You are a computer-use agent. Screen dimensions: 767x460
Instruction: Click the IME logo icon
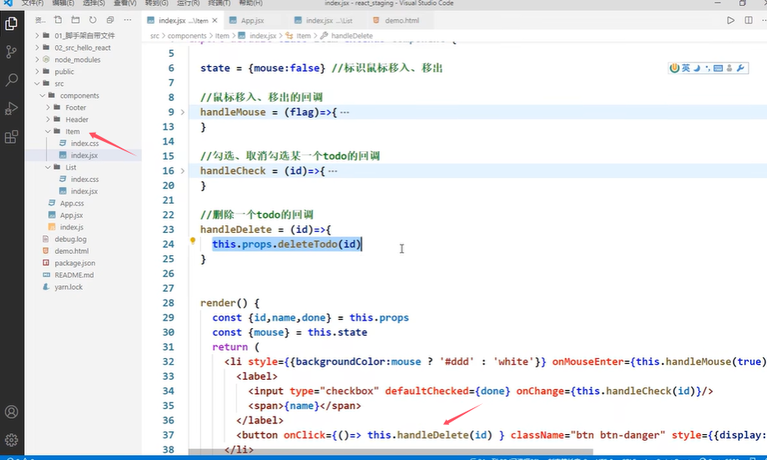674,68
